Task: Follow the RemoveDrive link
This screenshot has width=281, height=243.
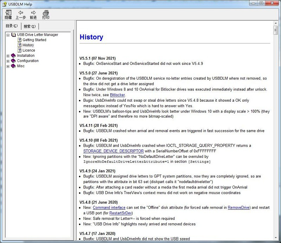Action: [x=238, y=208]
